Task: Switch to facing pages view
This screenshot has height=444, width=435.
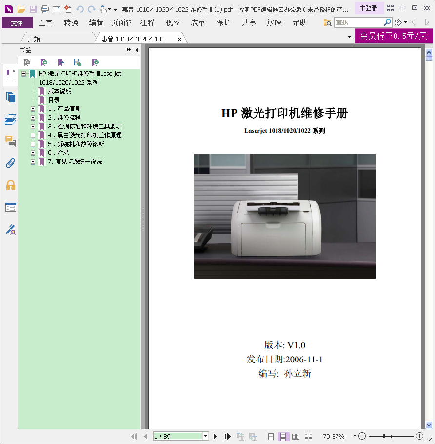Action: pos(296,436)
